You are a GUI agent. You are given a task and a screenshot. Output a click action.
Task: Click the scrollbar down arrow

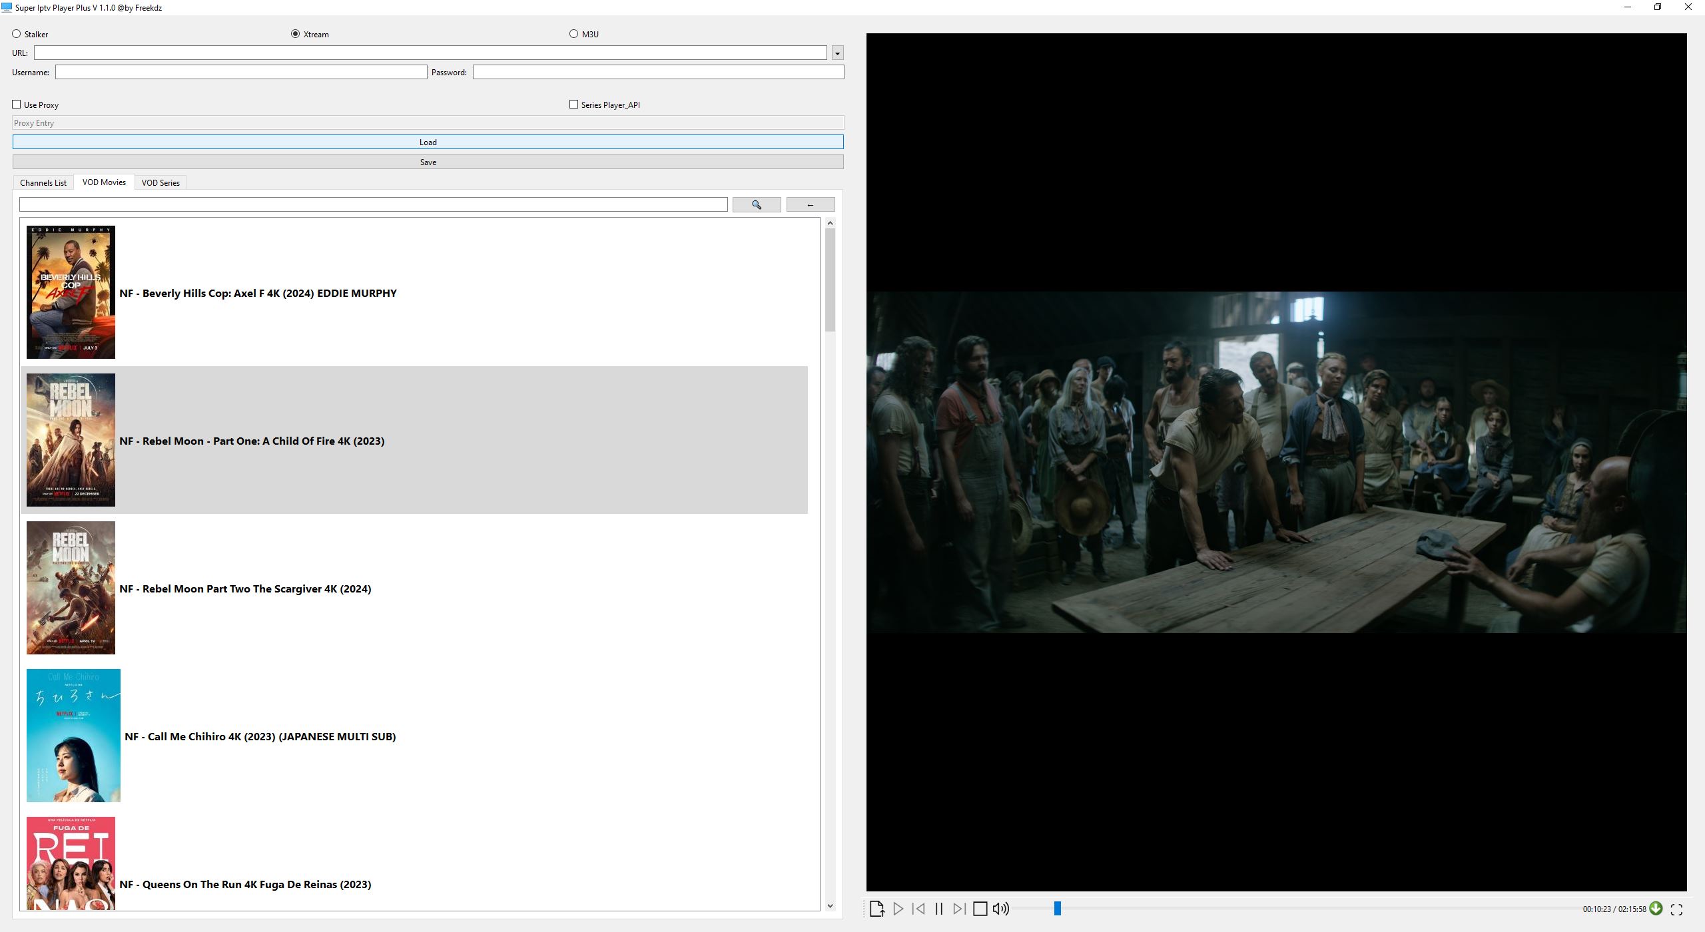coord(830,905)
